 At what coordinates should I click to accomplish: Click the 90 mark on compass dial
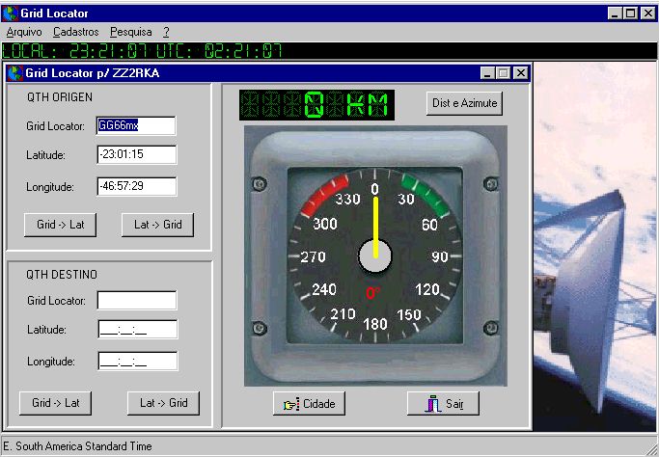point(440,256)
